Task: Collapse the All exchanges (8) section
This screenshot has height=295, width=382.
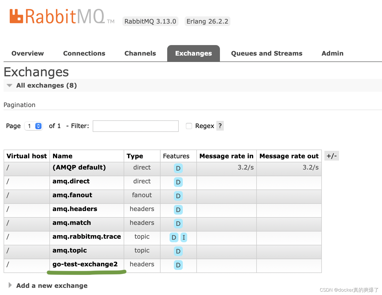Action: point(46,85)
